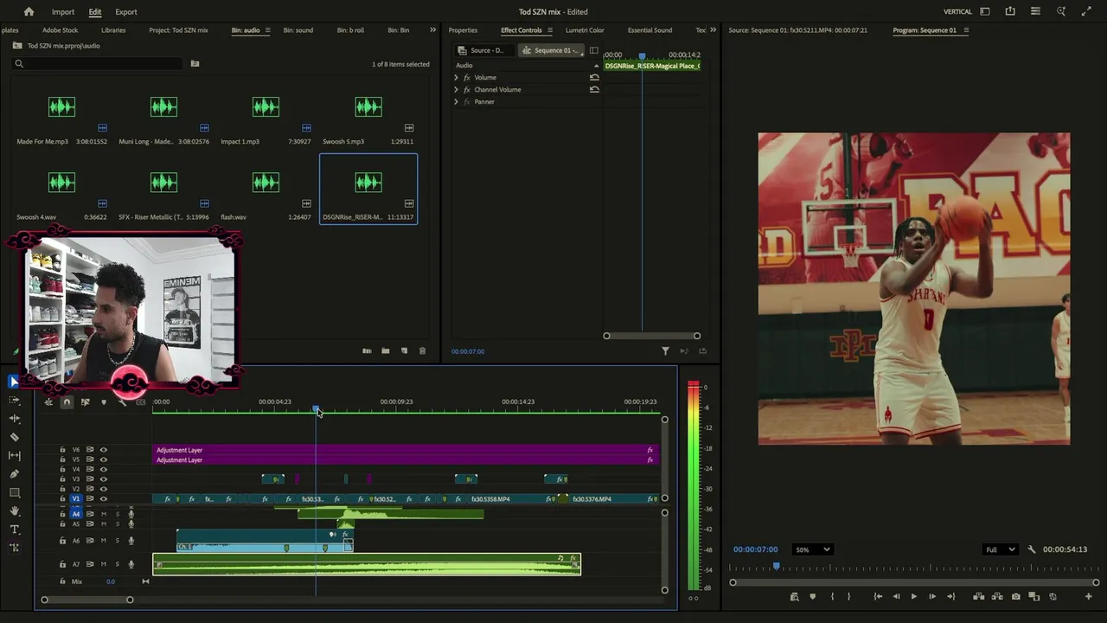Open the Bin: sound tab
This screenshot has width=1107, height=623.
pyautogui.click(x=298, y=30)
